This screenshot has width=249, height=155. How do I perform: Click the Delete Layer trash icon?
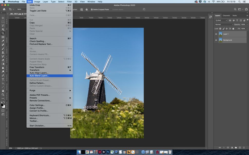(x=244, y=148)
